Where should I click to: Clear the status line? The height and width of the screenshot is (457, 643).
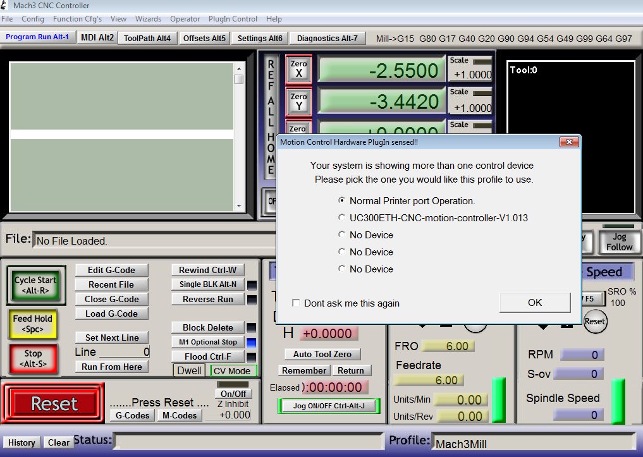(x=59, y=442)
